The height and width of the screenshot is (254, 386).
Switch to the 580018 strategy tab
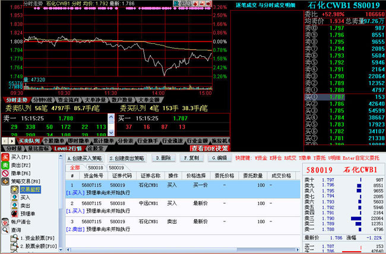click(x=96, y=168)
